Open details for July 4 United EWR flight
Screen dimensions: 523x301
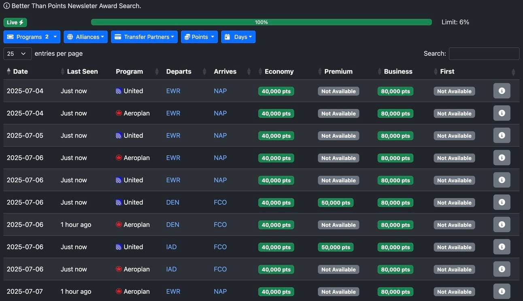pyautogui.click(x=502, y=91)
